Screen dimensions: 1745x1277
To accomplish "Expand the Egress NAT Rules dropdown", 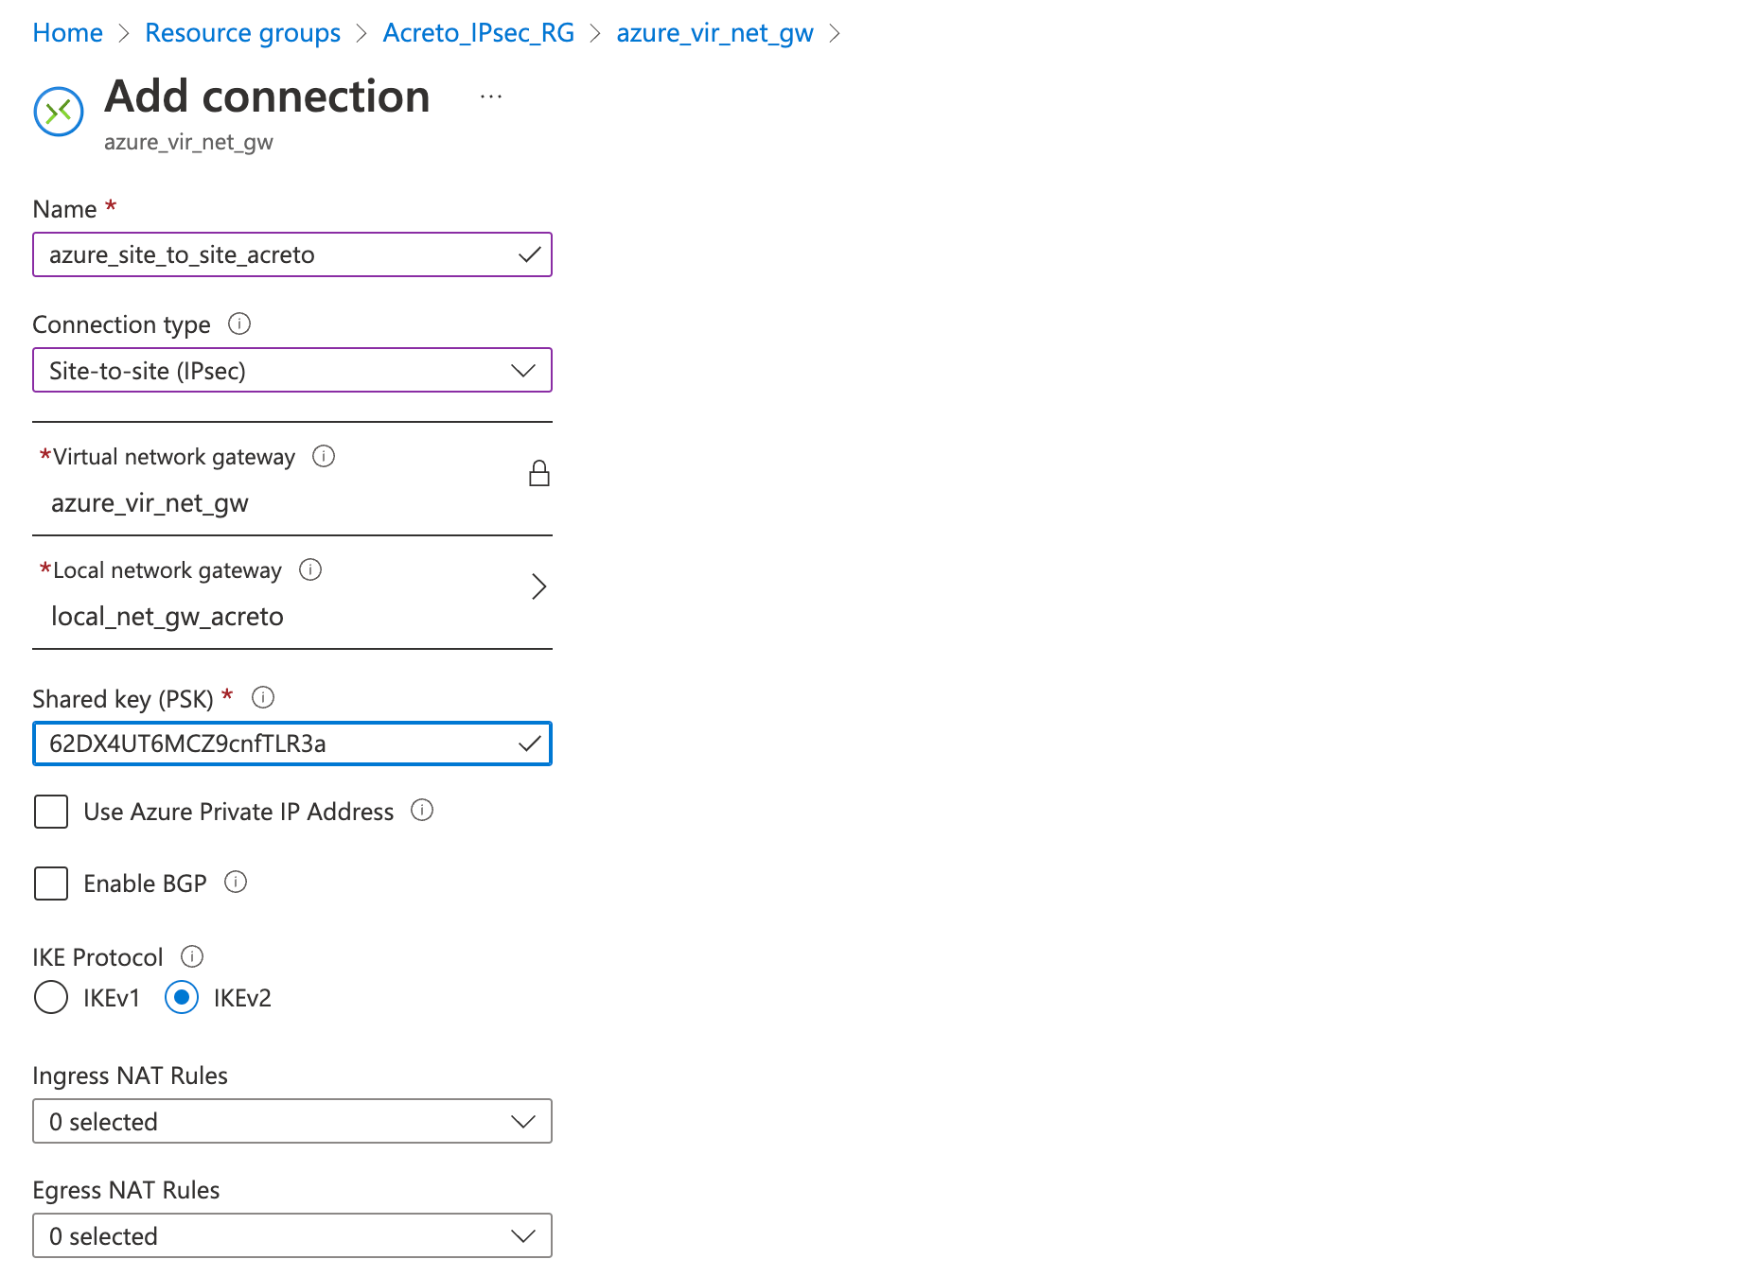I will 292,1235.
